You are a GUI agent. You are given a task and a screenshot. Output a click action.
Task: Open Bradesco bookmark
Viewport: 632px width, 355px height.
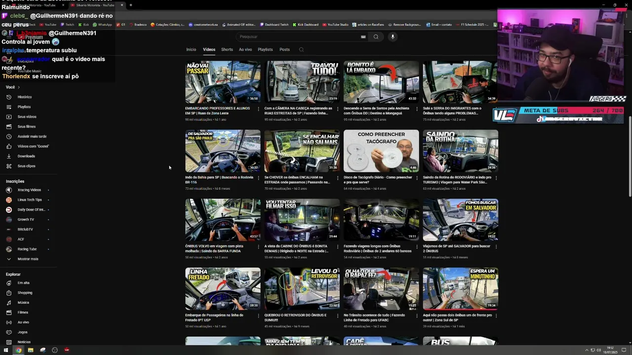(138, 25)
